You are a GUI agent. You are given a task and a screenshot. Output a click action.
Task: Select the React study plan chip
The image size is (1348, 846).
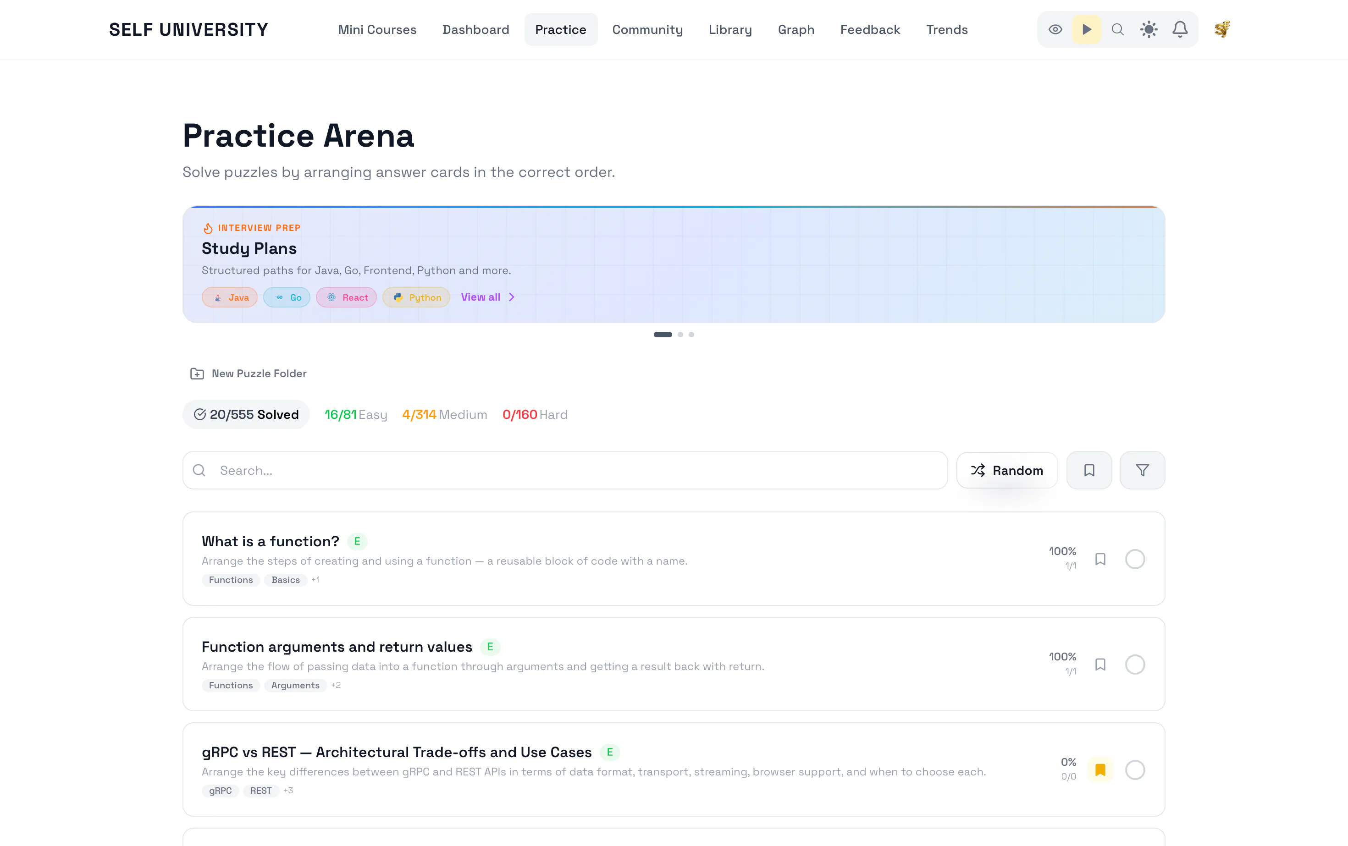(x=347, y=297)
